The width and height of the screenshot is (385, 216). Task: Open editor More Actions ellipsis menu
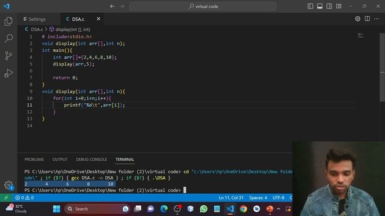click(377, 19)
